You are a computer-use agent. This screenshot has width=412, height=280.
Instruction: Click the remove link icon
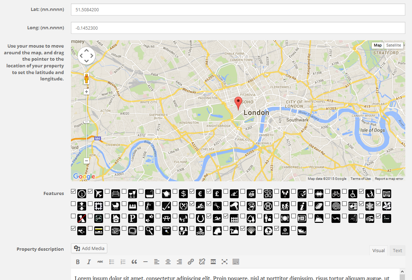pyautogui.click(x=202, y=262)
